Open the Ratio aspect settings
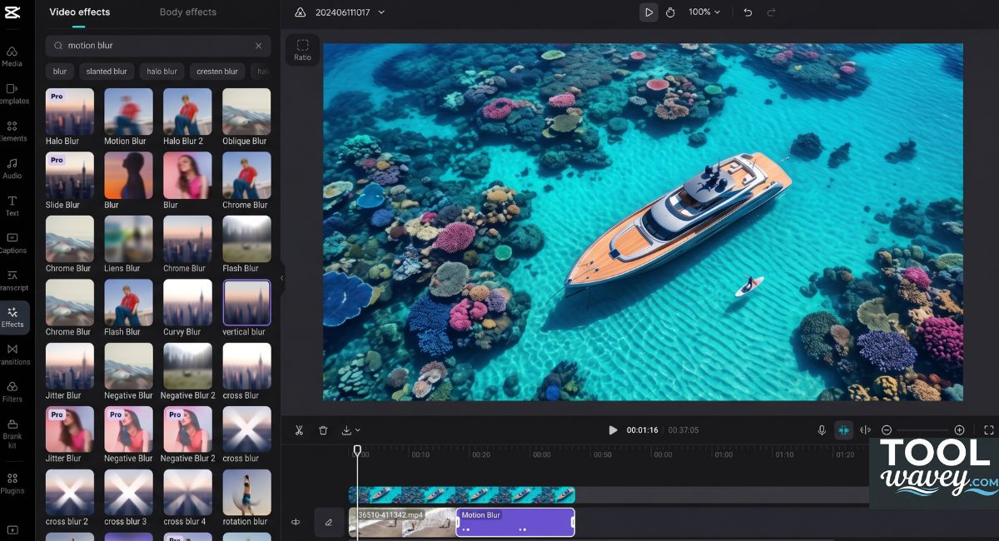This screenshot has height=541, width=999. point(302,50)
